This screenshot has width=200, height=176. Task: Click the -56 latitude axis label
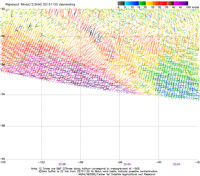2,94
